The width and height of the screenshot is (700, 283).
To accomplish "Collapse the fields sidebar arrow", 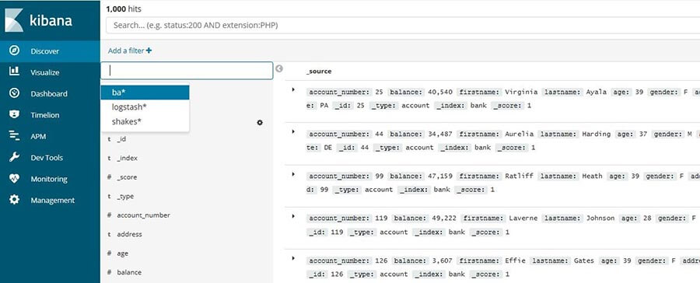I will click(279, 68).
